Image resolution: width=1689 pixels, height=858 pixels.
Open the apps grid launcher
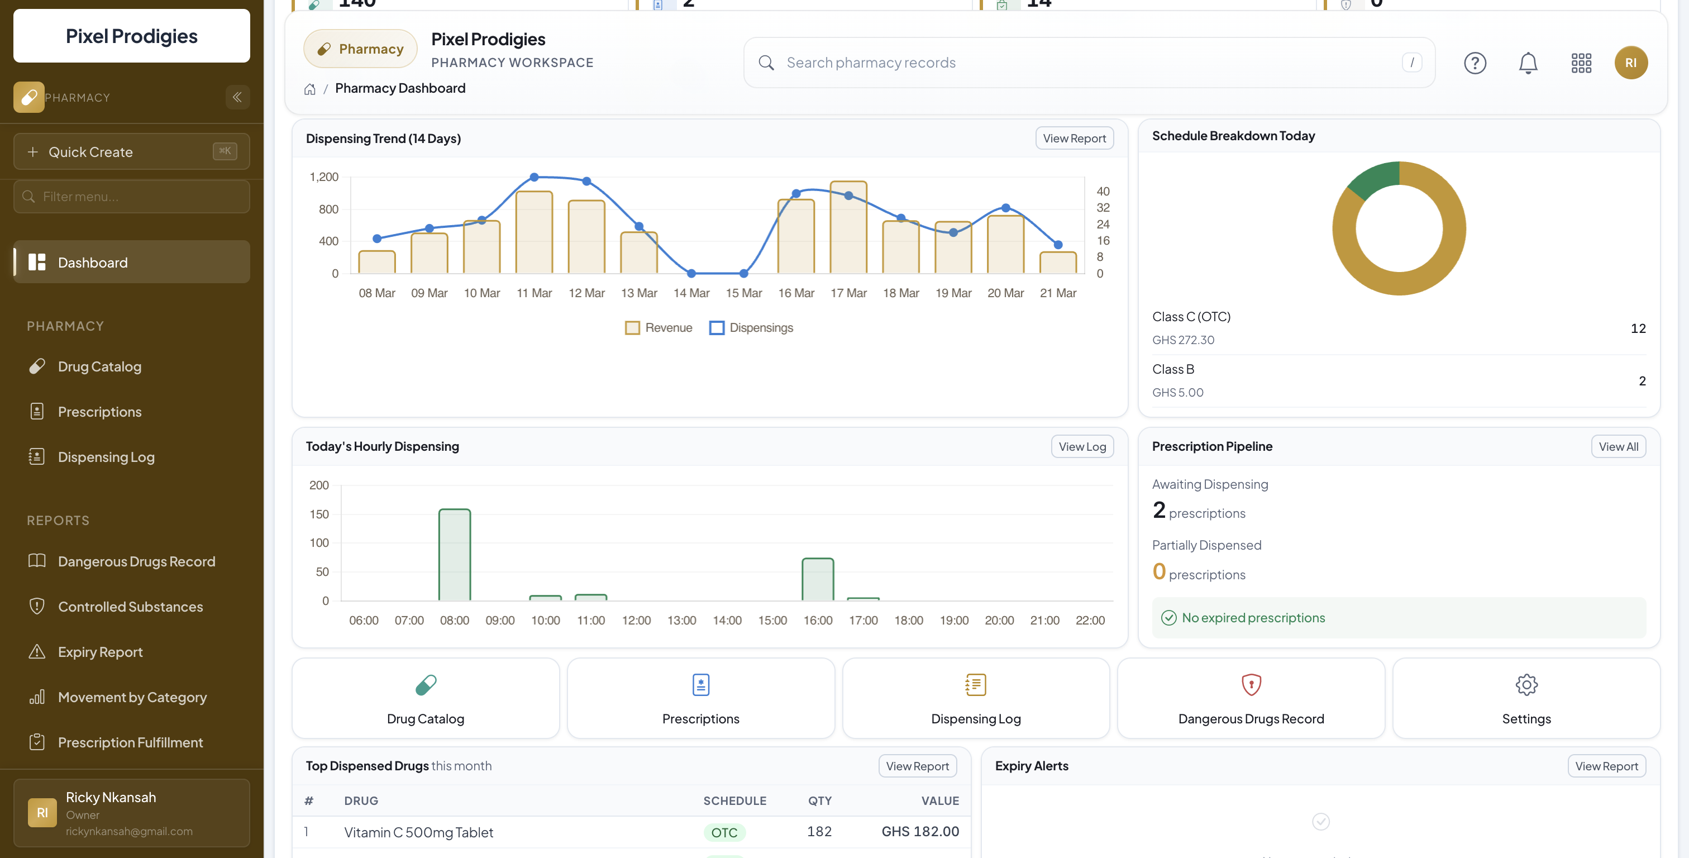1581,63
